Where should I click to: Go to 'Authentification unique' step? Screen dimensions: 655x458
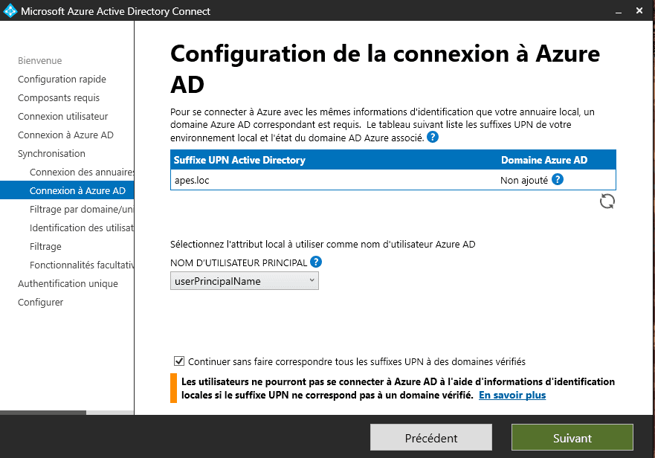click(68, 283)
